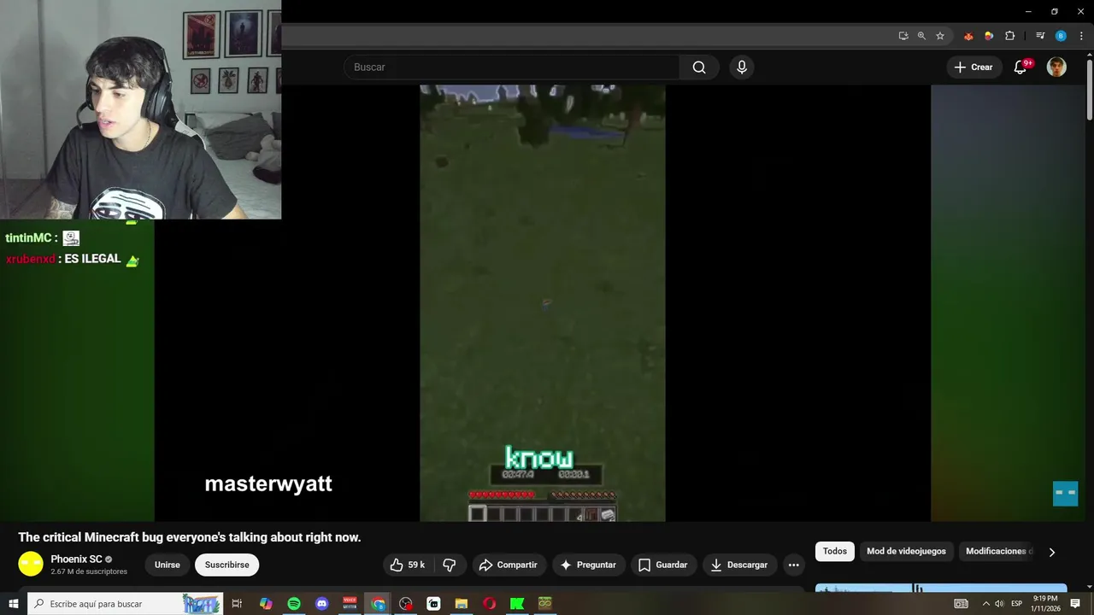Open the Extensions puzzle icon

click(1010, 36)
